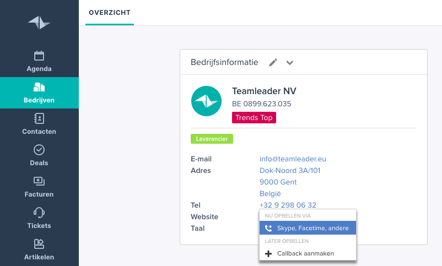
Task: Select Callback aanmaken menu entry
Action: (308, 253)
